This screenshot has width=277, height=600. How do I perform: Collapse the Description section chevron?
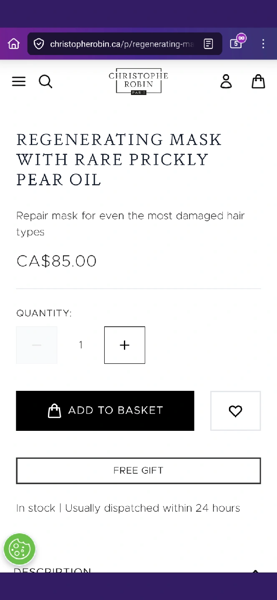(255, 571)
